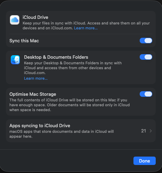Click the Apps syncing to iCloud Drive title

(40, 126)
